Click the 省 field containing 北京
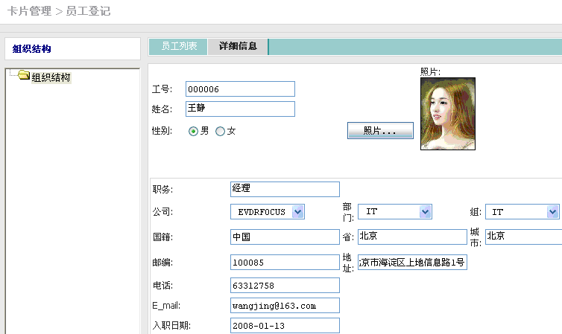Image resolution: width=562 pixels, height=334 pixels. pos(411,237)
